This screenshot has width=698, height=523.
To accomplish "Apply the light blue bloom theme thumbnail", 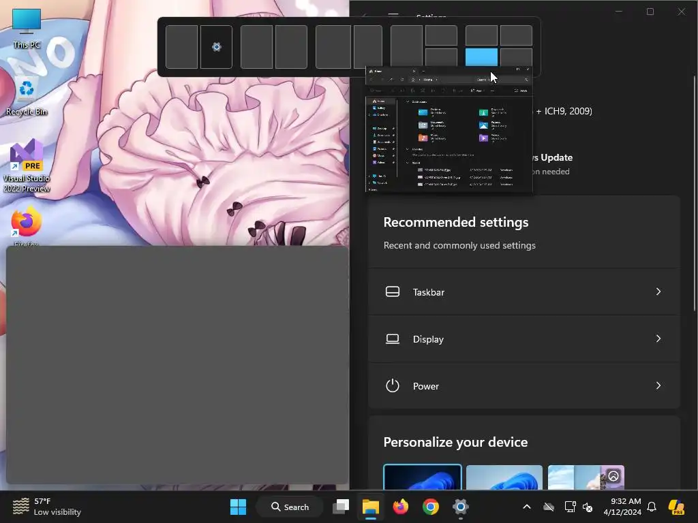I will coord(504,477).
